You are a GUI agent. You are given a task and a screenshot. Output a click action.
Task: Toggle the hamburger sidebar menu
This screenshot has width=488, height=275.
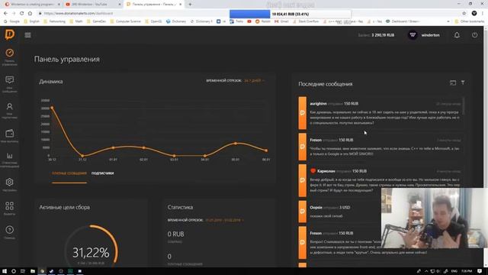pos(27,35)
